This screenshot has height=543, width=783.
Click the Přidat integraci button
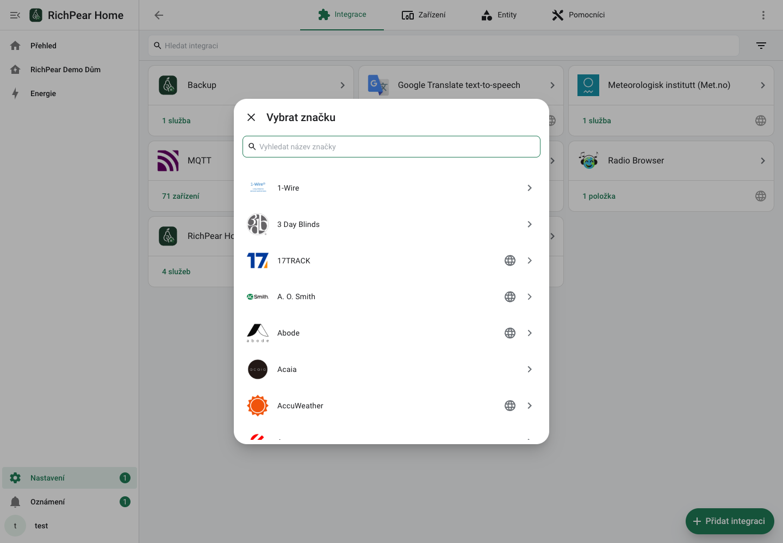(x=730, y=521)
